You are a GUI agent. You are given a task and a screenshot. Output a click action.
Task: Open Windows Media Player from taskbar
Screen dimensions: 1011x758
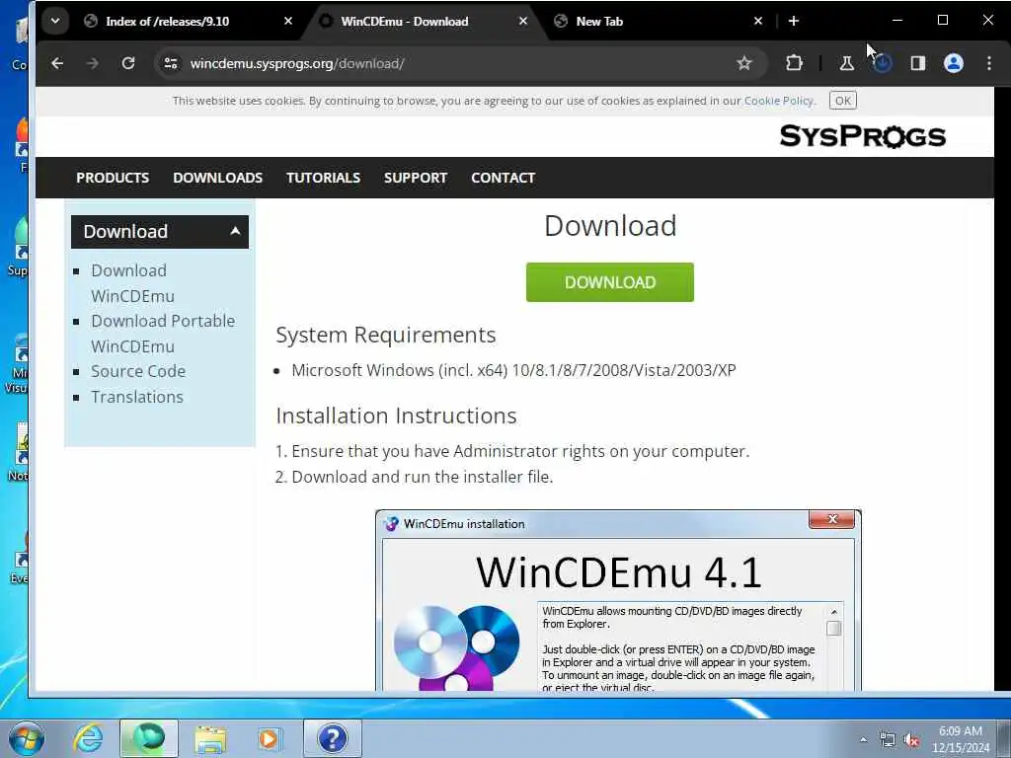tap(269, 738)
